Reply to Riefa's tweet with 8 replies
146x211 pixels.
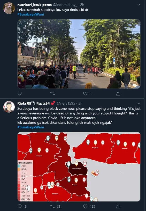coord(20,206)
